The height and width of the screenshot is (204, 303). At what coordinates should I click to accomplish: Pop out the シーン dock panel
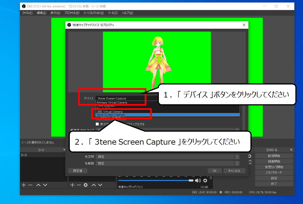(x=64, y=150)
